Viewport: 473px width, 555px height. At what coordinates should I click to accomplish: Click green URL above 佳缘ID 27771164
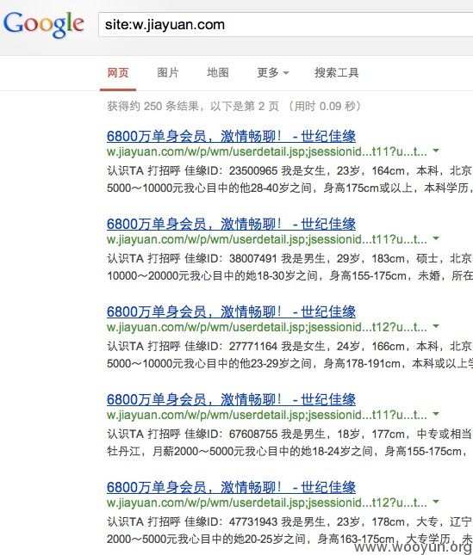(x=267, y=328)
